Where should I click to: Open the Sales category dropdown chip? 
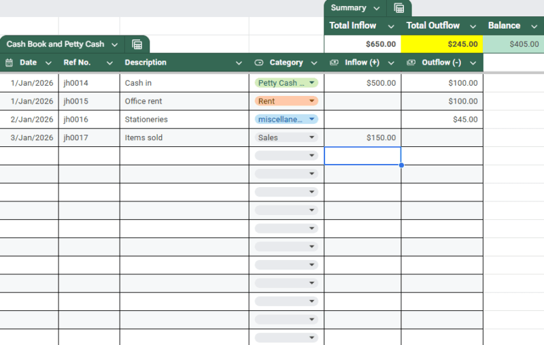click(x=286, y=137)
